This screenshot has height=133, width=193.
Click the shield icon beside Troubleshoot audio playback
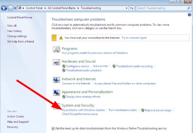pos(64,71)
